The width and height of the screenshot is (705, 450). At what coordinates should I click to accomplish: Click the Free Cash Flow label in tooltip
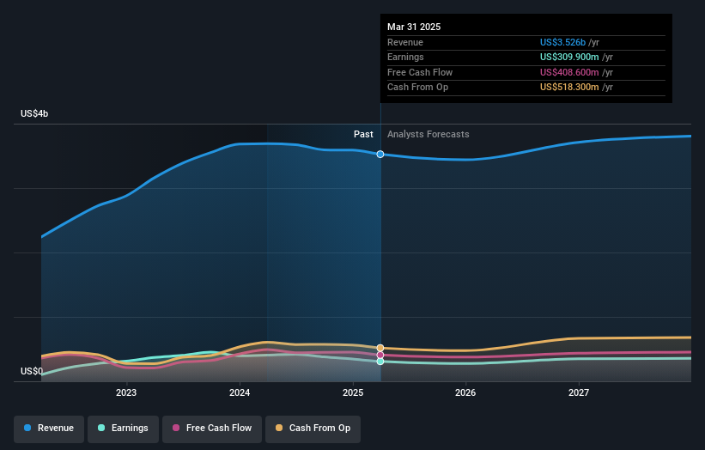point(420,72)
